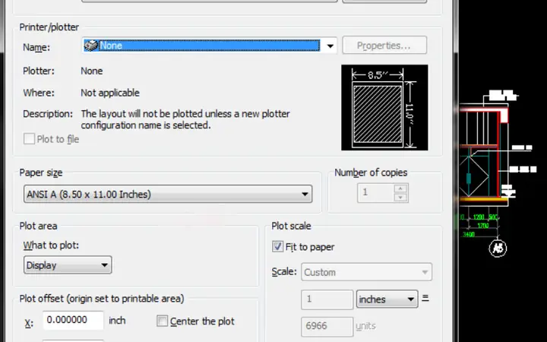Image resolution: width=547 pixels, height=342 pixels.
Task: Click the circled grid bubble marker in drawing
Action: (x=498, y=249)
